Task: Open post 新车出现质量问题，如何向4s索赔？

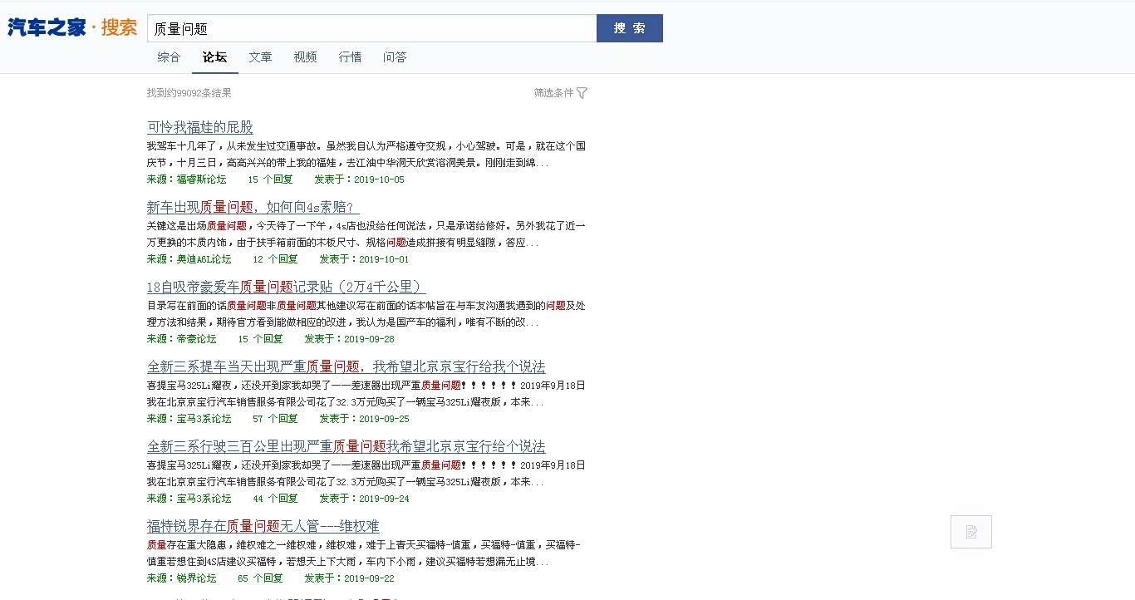Action: (x=253, y=207)
